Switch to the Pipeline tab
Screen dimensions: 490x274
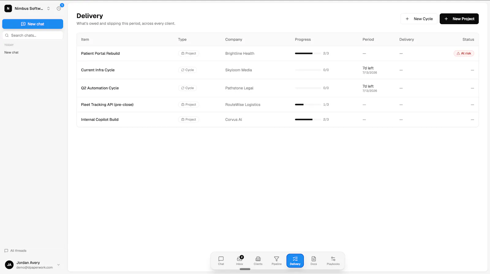pos(277,261)
